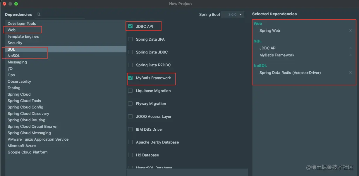Tick the Spring Data R2DBC checkbox
This screenshot has width=359, height=176.
pyautogui.click(x=130, y=65)
